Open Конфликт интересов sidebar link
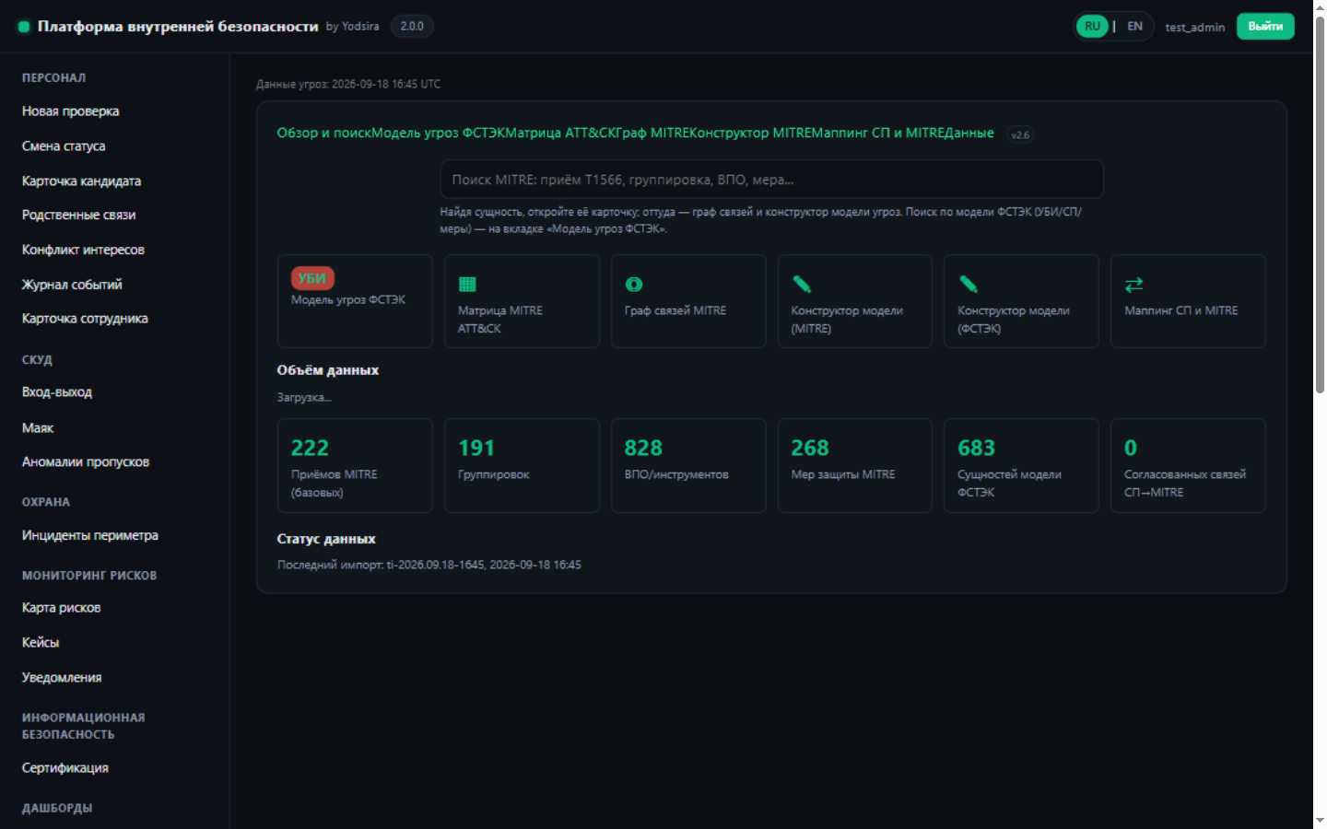This screenshot has height=829, width=1327. (83, 250)
